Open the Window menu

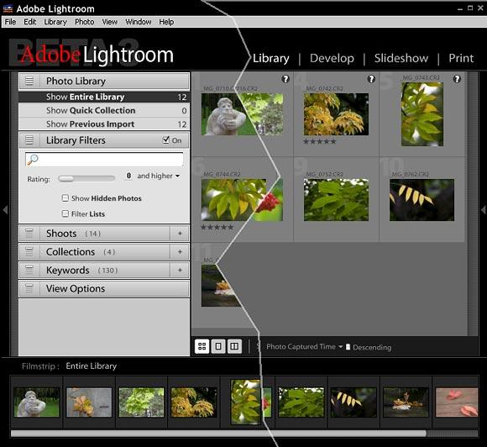[x=139, y=22]
